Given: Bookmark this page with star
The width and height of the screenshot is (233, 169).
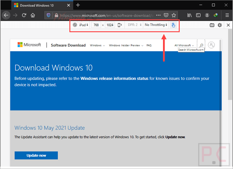Looking at the screenshot, I should [x=174, y=15].
